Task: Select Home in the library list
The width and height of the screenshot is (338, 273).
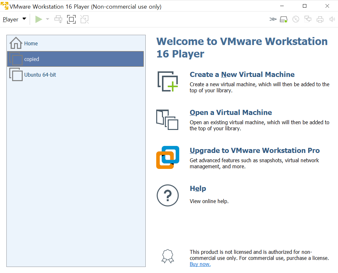Action: click(x=75, y=43)
